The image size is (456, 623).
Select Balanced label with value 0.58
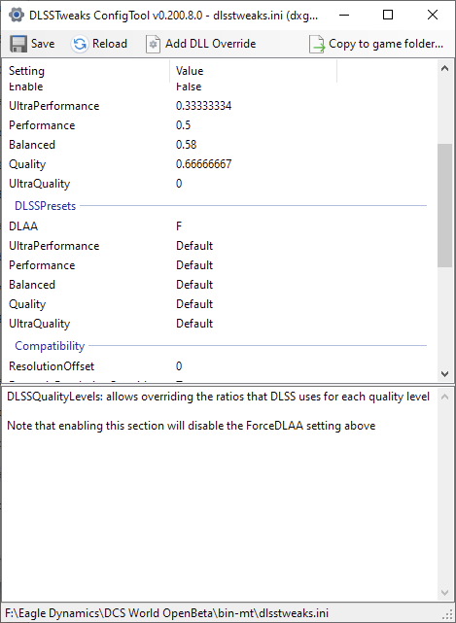point(32,145)
